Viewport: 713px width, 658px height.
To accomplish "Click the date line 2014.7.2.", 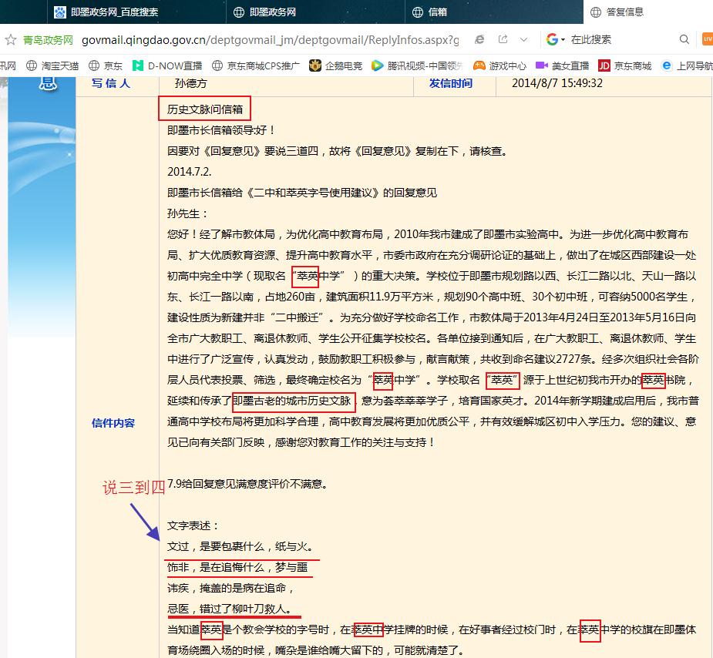I will [x=189, y=172].
